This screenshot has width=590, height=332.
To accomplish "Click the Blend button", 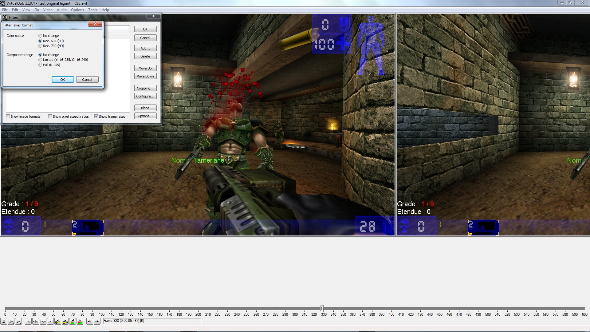I will pyautogui.click(x=145, y=108).
